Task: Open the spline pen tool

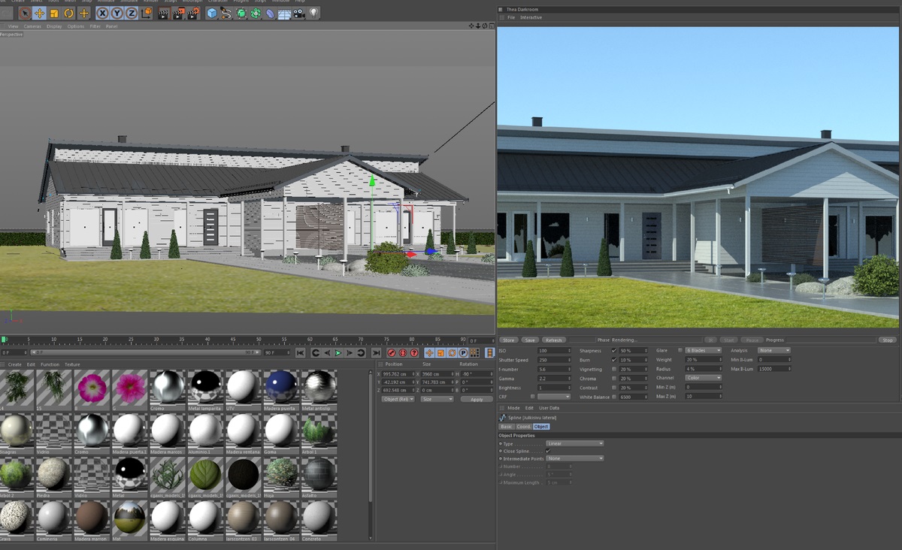Action: [226, 13]
